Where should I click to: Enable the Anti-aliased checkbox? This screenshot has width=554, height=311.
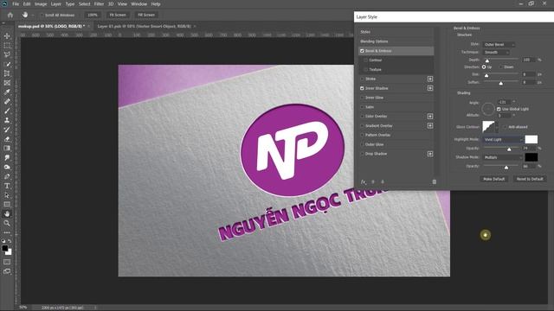505,127
